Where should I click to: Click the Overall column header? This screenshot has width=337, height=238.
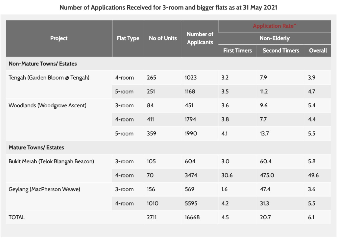318,51
